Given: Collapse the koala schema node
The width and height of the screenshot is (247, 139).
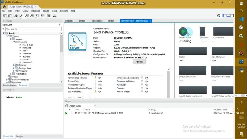Looking at the screenshot, I should (4, 33).
